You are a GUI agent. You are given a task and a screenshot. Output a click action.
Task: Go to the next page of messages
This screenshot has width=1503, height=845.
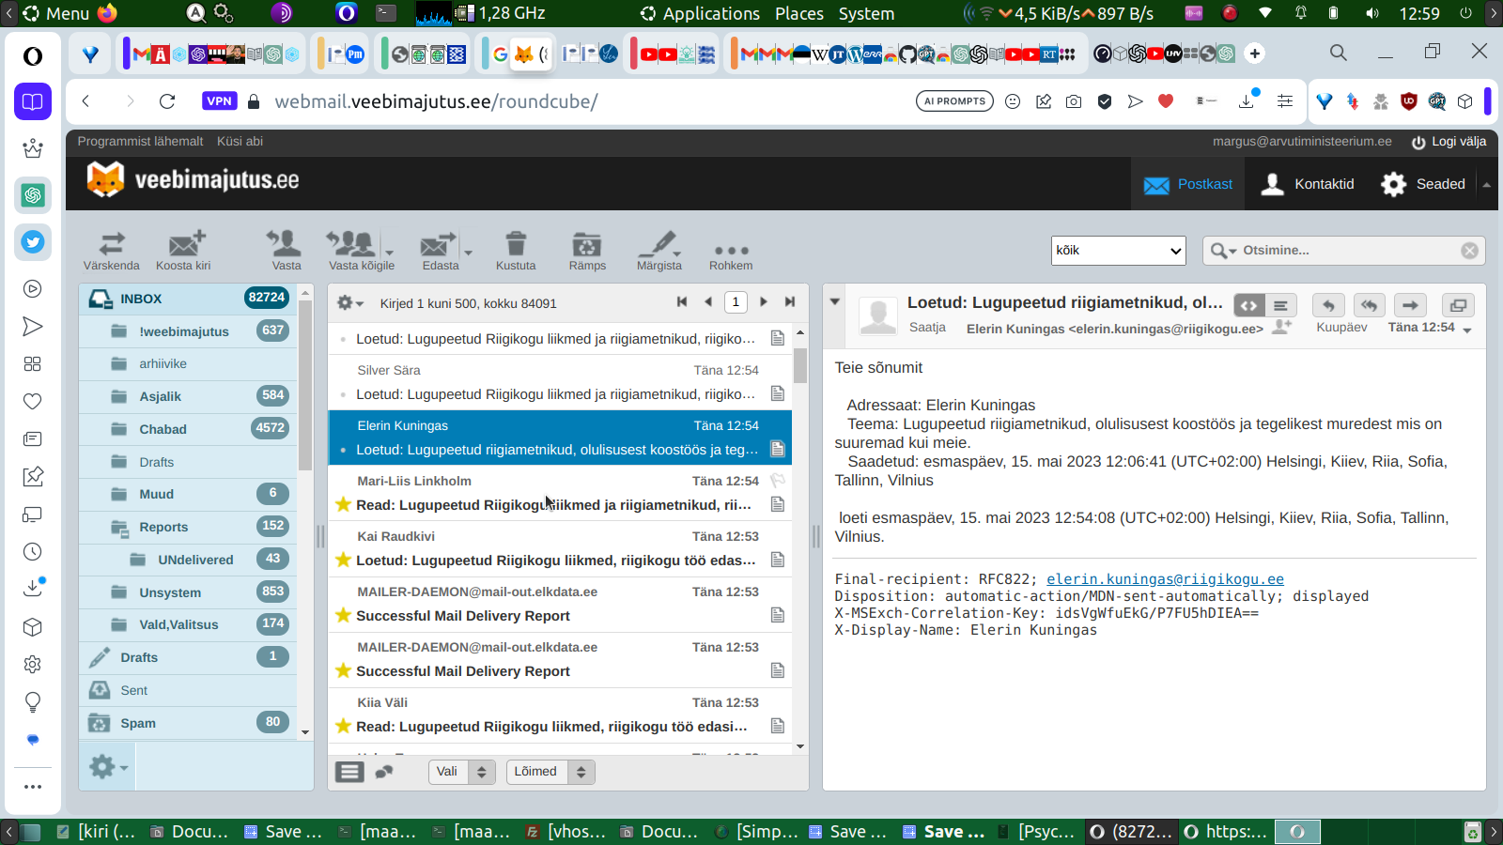click(x=763, y=302)
